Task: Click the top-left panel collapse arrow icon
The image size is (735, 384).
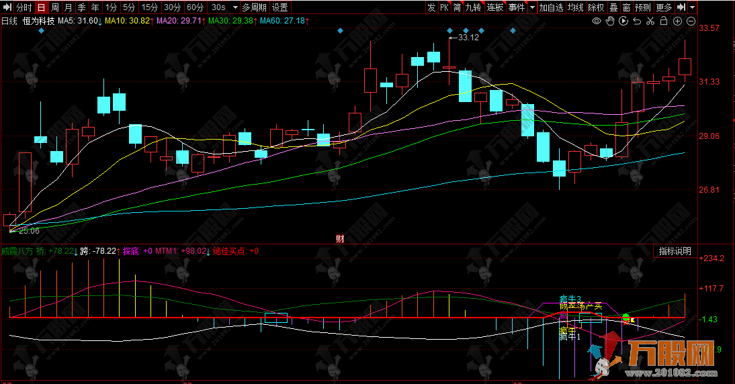Action: click(x=7, y=7)
